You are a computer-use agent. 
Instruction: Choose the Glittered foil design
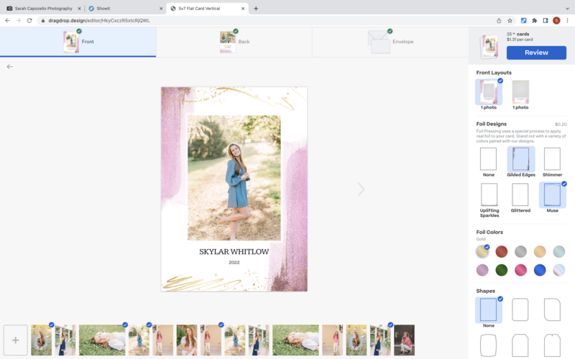(x=520, y=195)
